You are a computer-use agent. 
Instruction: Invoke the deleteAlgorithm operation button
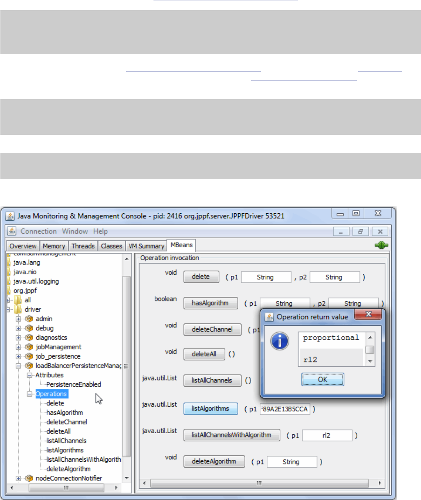(214, 461)
